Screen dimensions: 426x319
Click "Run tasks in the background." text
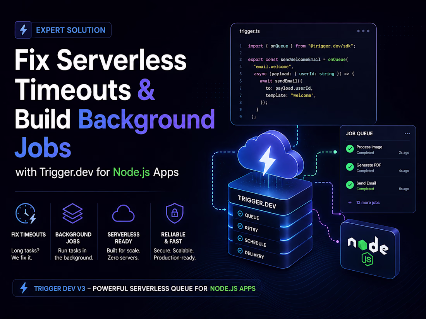(x=74, y=254)
